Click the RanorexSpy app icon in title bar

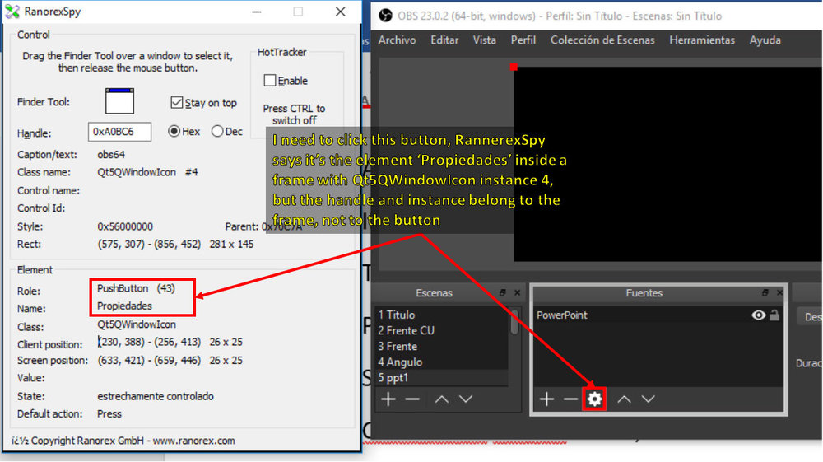pos(12,12)
